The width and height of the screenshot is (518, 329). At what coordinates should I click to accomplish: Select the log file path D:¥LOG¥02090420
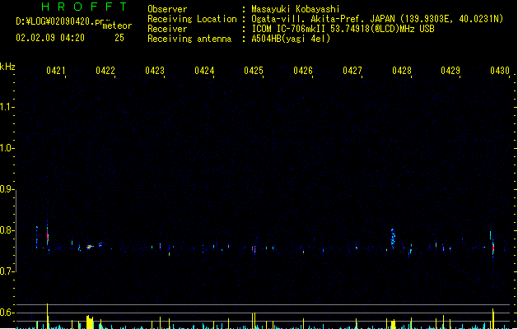pos(60,21)
